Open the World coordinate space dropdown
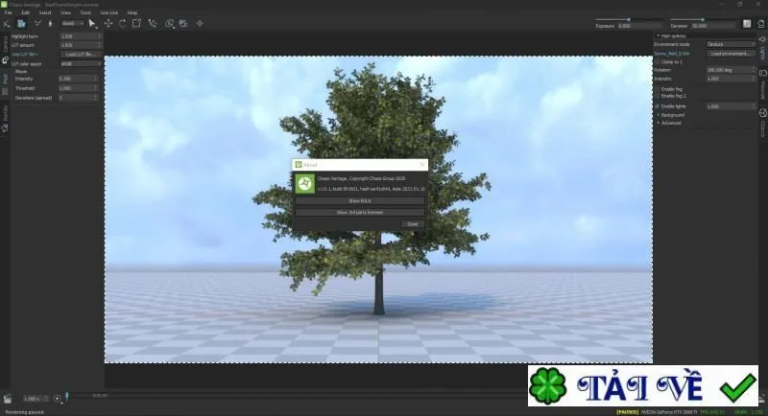768x416 pixels. click(x=73, y=23)
